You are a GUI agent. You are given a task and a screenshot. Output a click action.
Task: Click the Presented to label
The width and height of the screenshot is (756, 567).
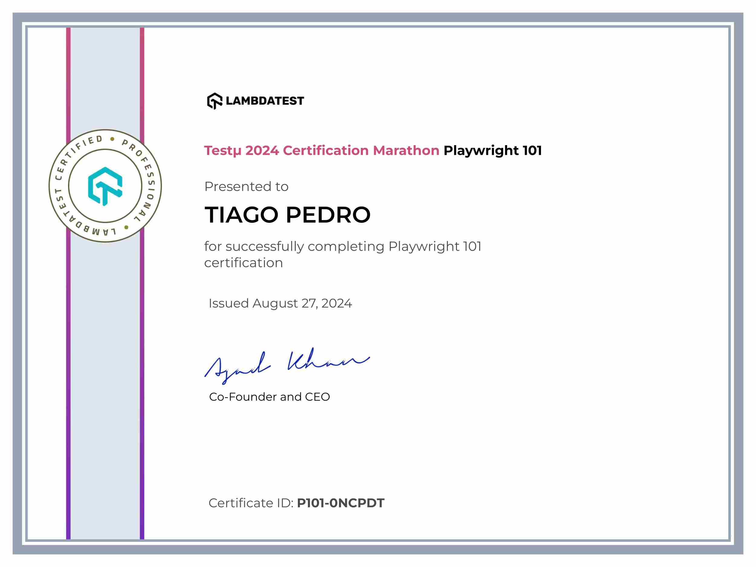(x=246, y=187)
